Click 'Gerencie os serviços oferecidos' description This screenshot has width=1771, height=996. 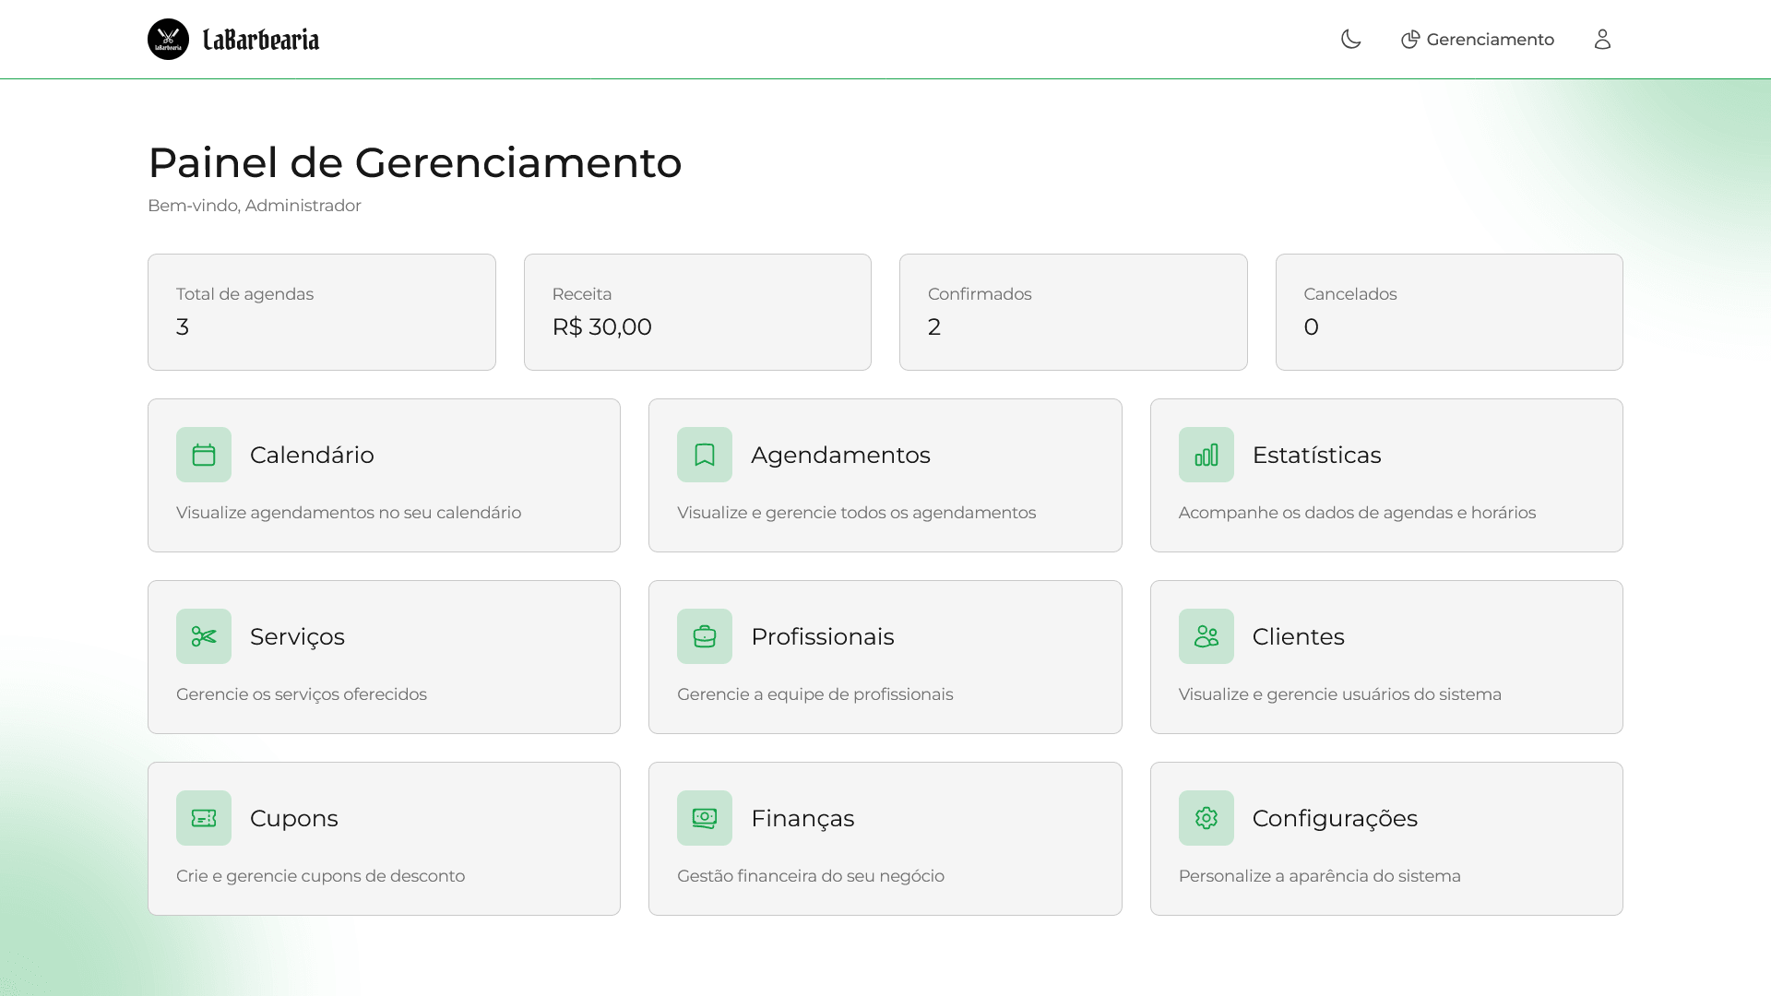[x=302, y=694]
